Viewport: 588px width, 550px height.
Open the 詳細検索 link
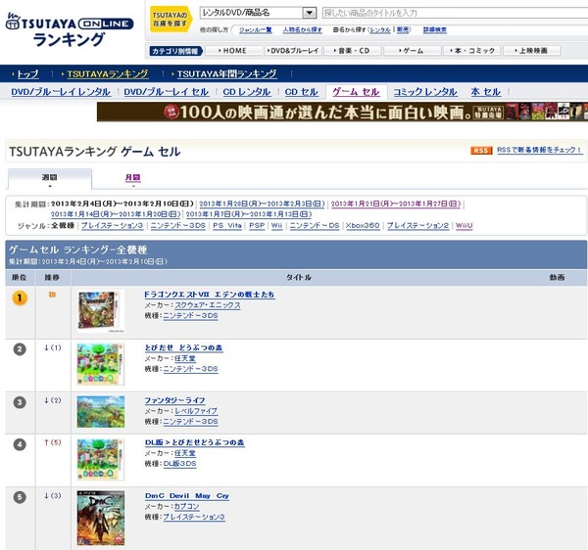[x=435, y=30]
